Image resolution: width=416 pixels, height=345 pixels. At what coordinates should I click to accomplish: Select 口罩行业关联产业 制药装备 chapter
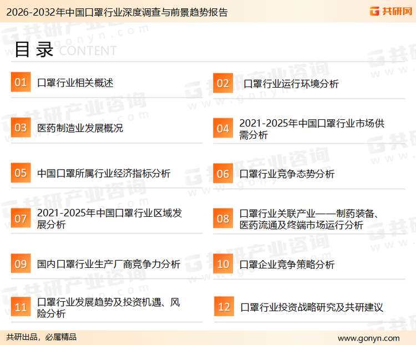(x=309, y=219)
